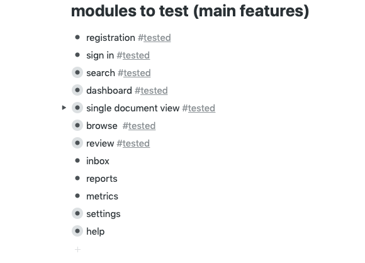Click the metrics item bullet

tap(77, 196)
